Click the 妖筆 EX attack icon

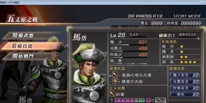pos(112,94)
